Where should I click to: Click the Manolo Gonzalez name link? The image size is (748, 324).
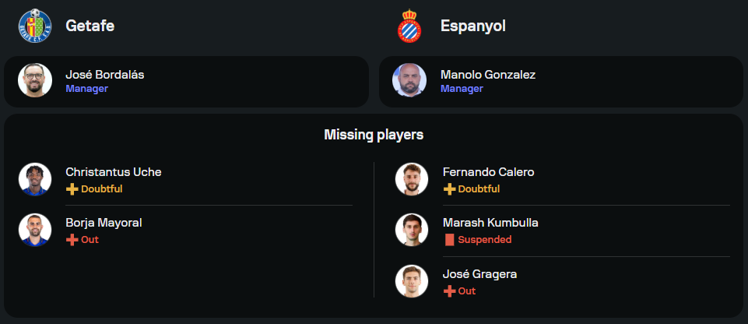click(x=488, y=75)
